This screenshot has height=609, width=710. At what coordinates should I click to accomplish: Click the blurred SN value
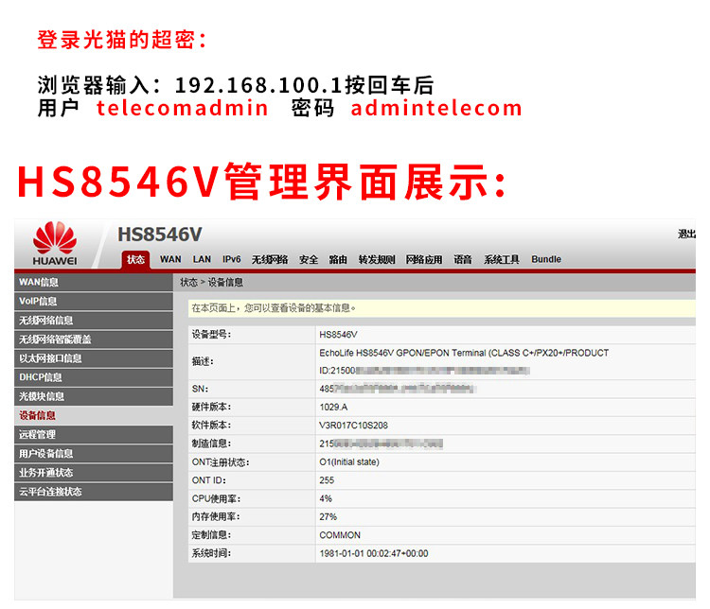click(x=397, y=389)
